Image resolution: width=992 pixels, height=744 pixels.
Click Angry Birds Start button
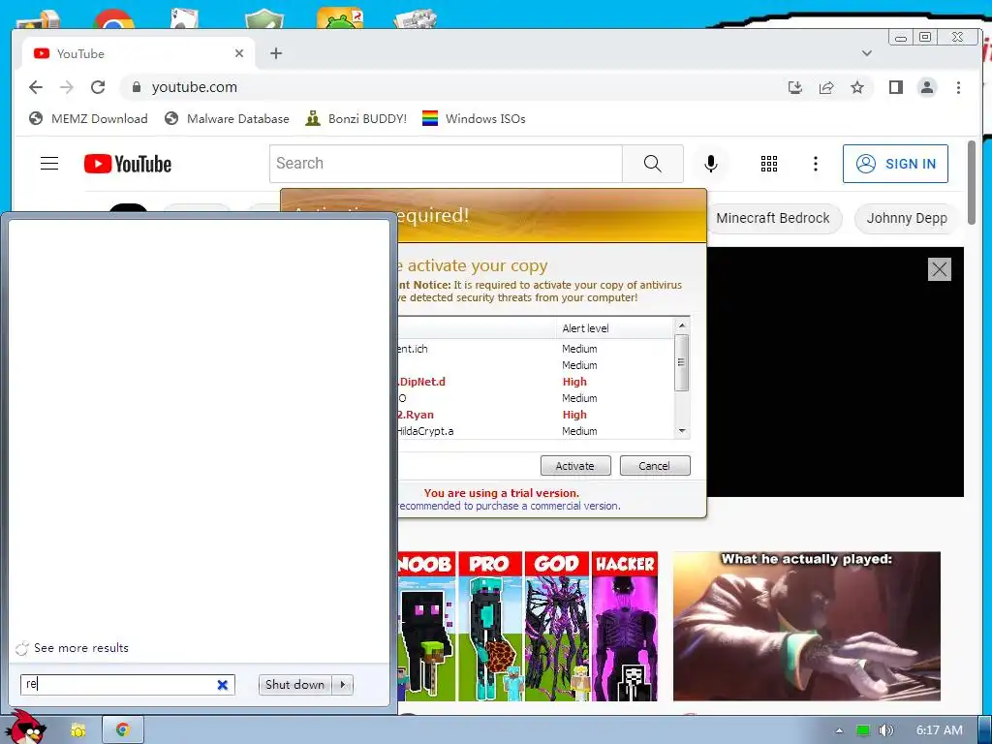coord(25,728)
